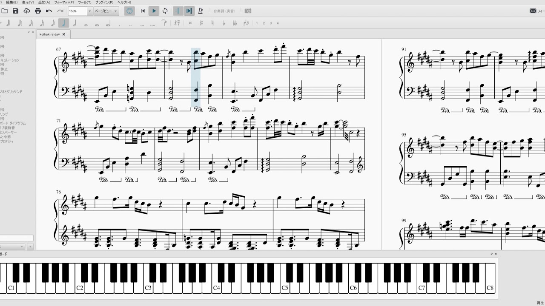The image size is (545, 306).
Task: Open the プラグイン(P) menu
Action: (x=104, y=2)
